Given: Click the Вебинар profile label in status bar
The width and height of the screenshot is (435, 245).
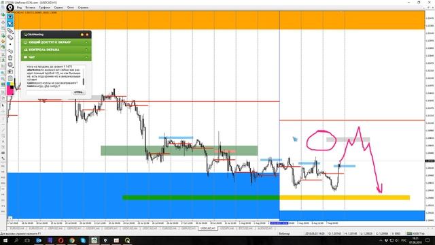Looking at the screenshot, I should pyautogui.click(x=284, y=233).
